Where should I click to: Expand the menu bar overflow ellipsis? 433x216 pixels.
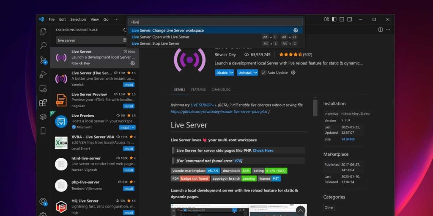pos(116,19)
